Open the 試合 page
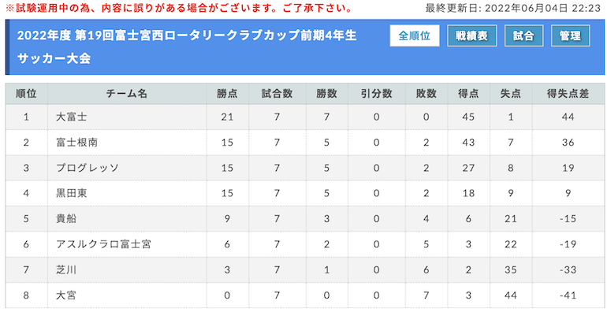 point(523,35)
